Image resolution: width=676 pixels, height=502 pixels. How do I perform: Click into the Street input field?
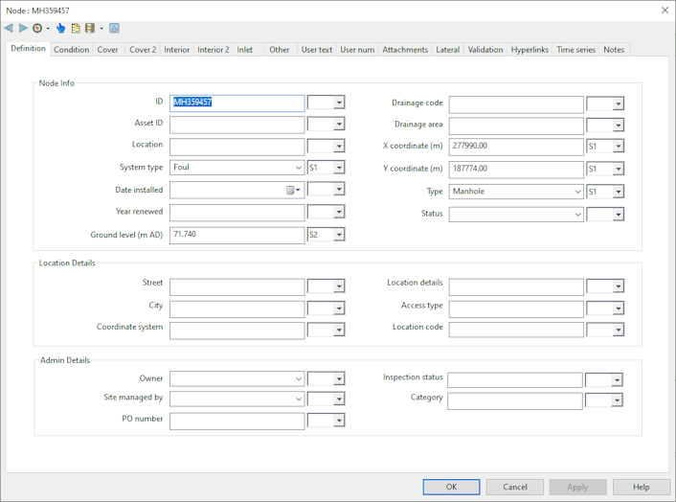pyautogui.click(x=237, y=286)
